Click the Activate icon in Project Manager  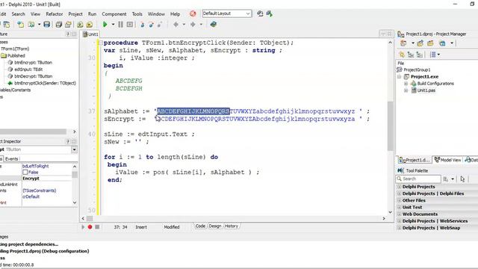[403, 43]
